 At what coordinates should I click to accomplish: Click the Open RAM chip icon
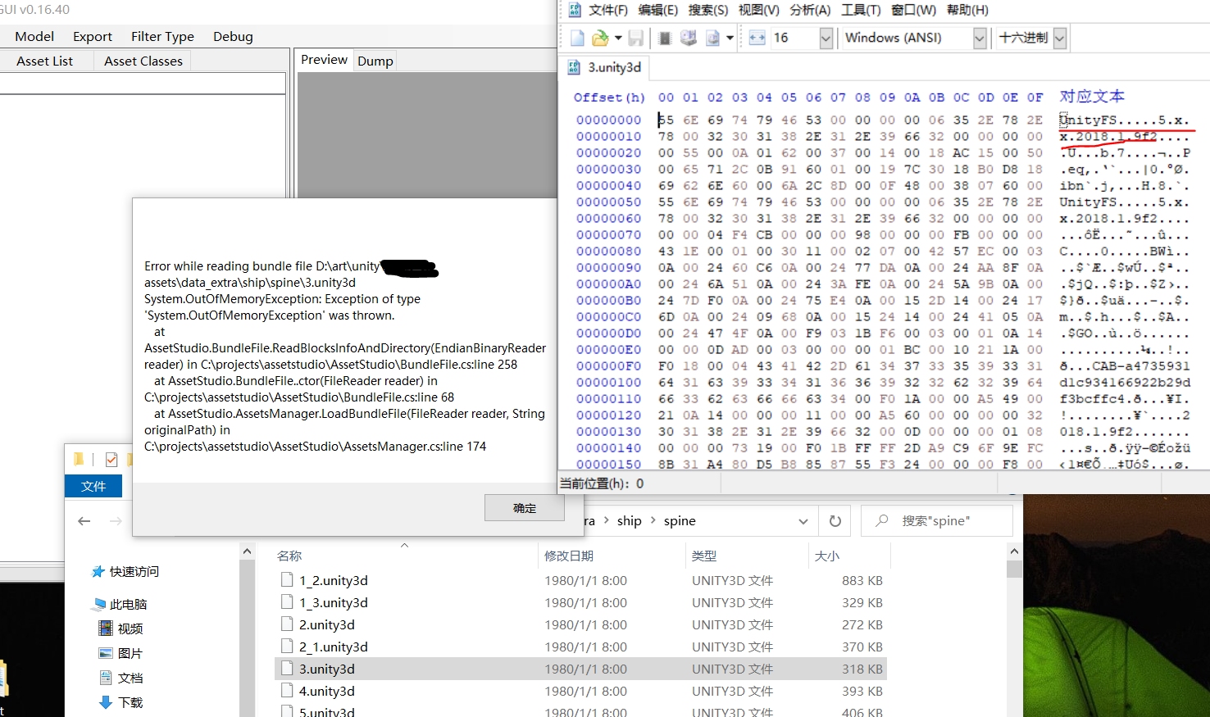coord(665,38)
